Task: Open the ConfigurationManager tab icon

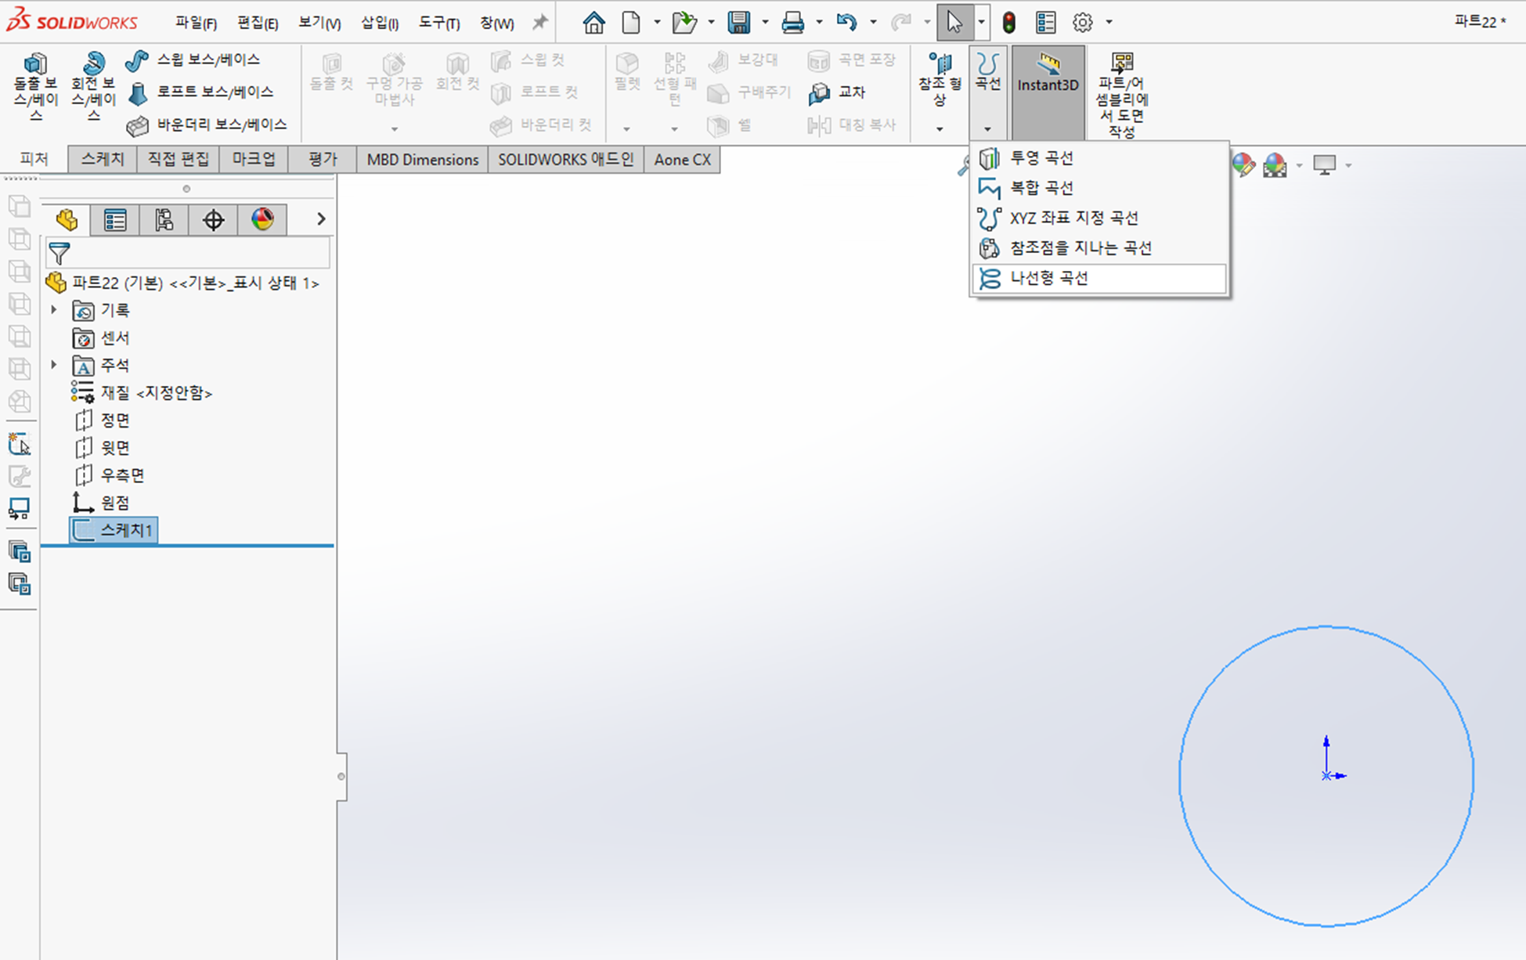Action: click(x=164, y=220)
